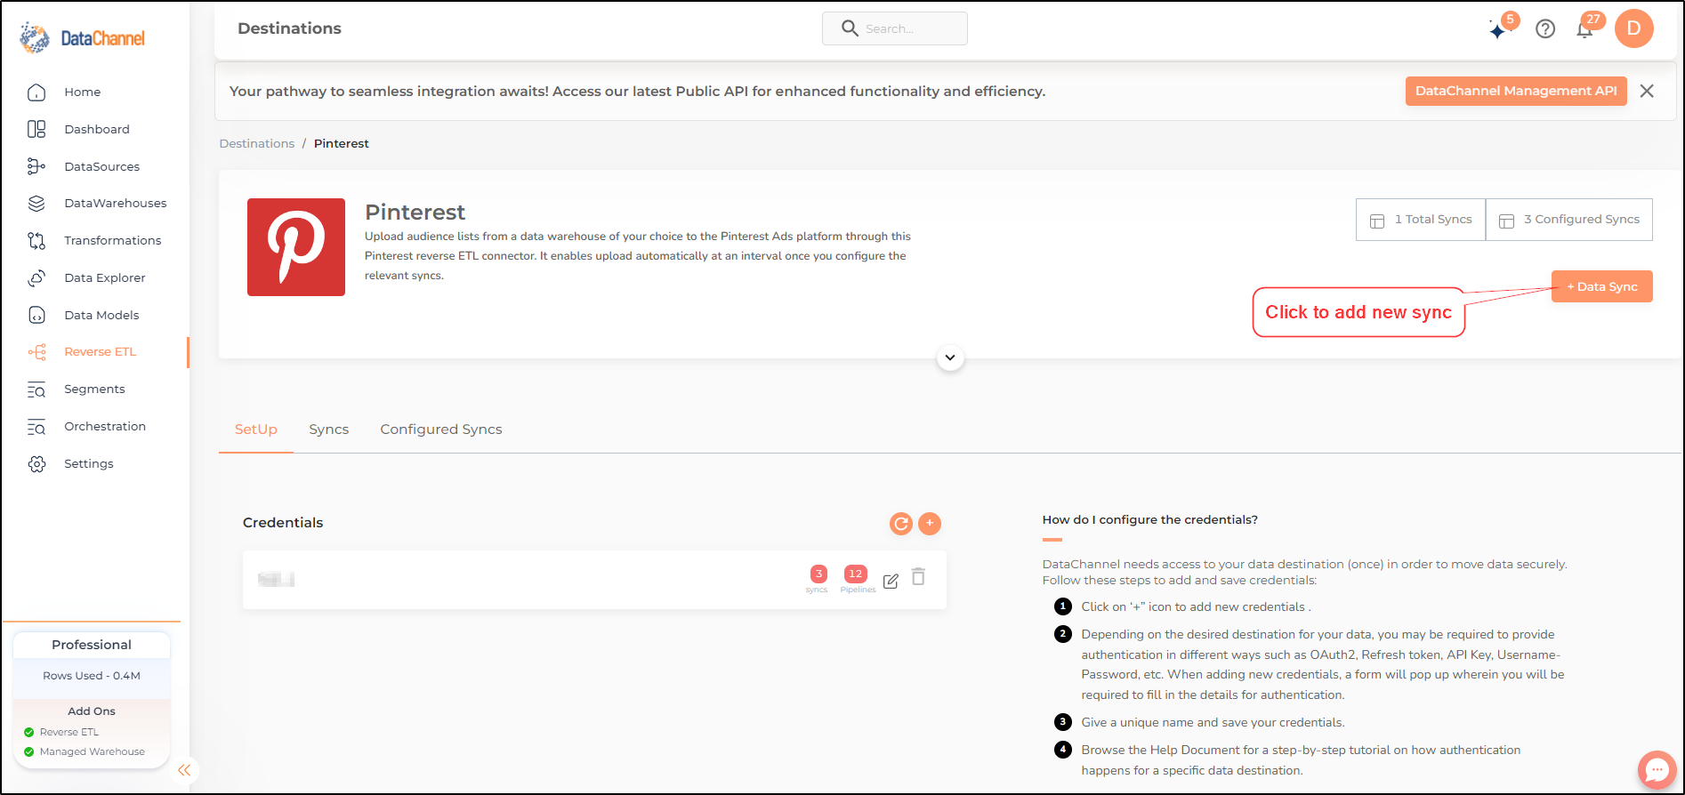Screen dimensions: 1685x795
Task: Open the Data Explorer sidebar icon
Action: 36,277
